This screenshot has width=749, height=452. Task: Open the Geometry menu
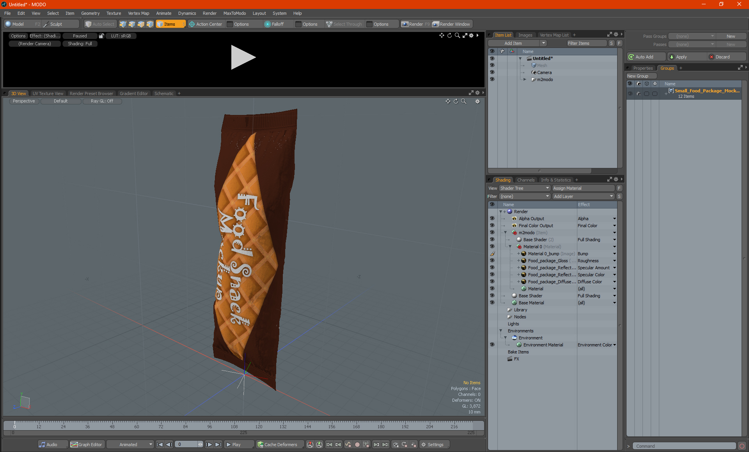[x=90, y=13]
